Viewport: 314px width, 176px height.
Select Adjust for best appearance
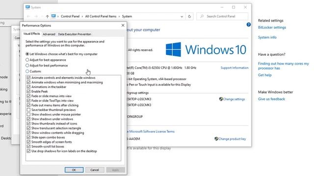click(27, 60)
